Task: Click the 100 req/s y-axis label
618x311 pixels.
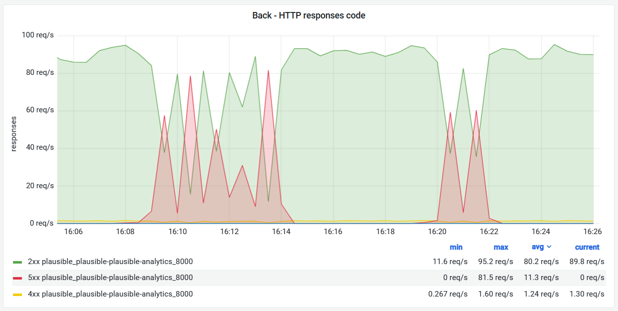Action: coord(37,35)
